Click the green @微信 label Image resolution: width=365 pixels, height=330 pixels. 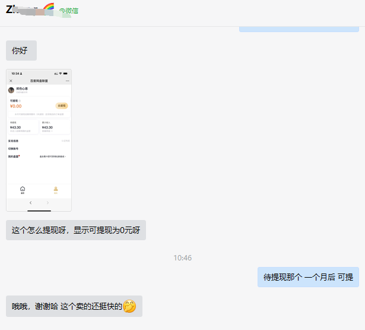(69, 11)
